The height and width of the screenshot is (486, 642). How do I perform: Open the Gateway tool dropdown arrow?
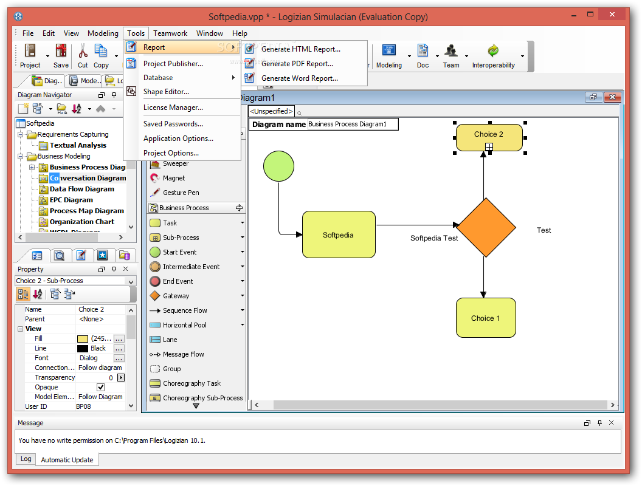243,296
